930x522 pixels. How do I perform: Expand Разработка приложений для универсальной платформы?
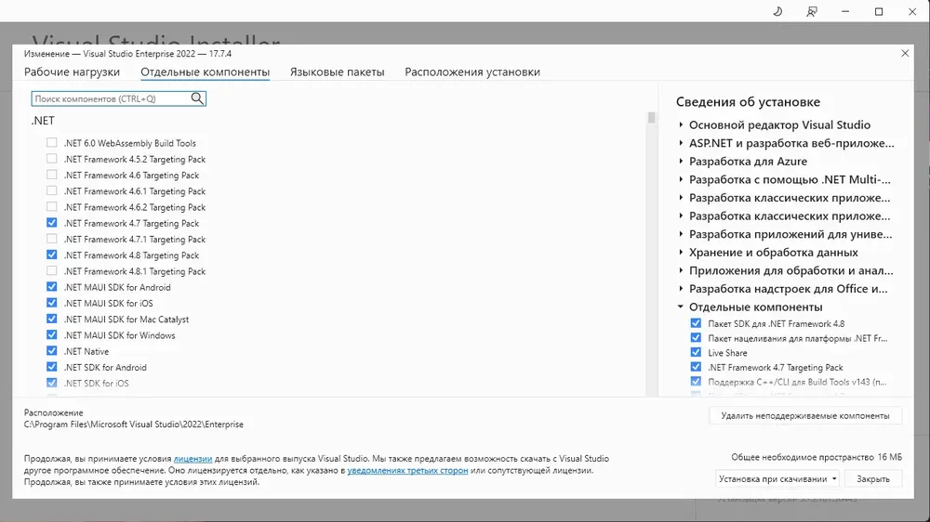coord(681,234)
